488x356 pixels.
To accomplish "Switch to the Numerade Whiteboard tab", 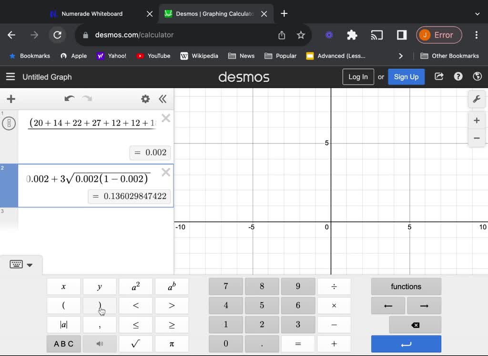I will coord(91,14).
